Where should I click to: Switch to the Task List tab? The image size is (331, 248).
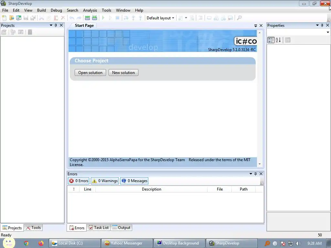coord(99,228)
